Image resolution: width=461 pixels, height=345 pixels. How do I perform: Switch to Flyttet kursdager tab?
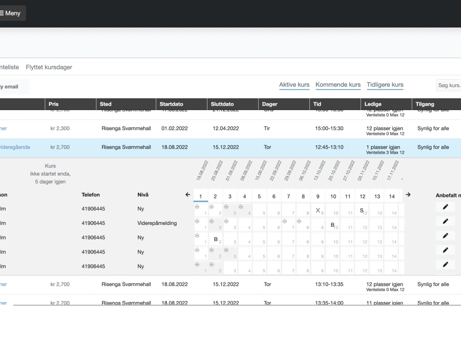pyautogui.click(x=49, y=67)
